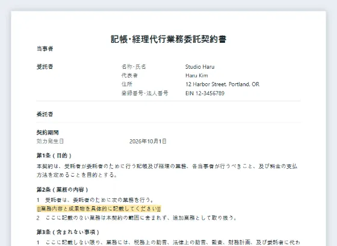Click clause 2 ここに記載のない業務は本契約の範囲に含まれず
Viewport: 337px width, 246px height.
coord(137,218)
